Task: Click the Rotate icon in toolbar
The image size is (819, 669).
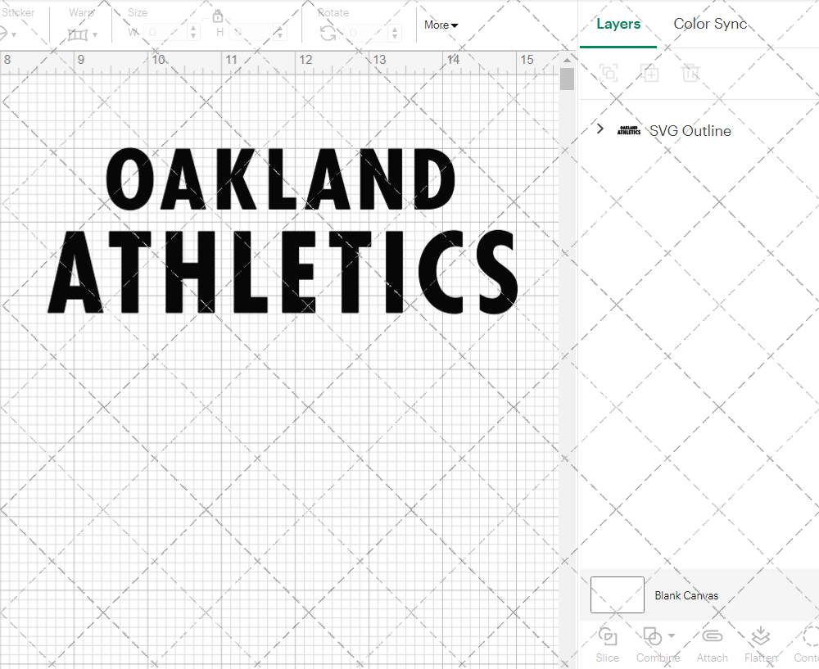Action: (x=328, y=33)
